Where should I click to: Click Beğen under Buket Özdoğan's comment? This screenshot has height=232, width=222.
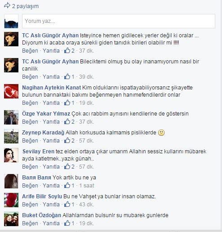(x=30, y=223)
